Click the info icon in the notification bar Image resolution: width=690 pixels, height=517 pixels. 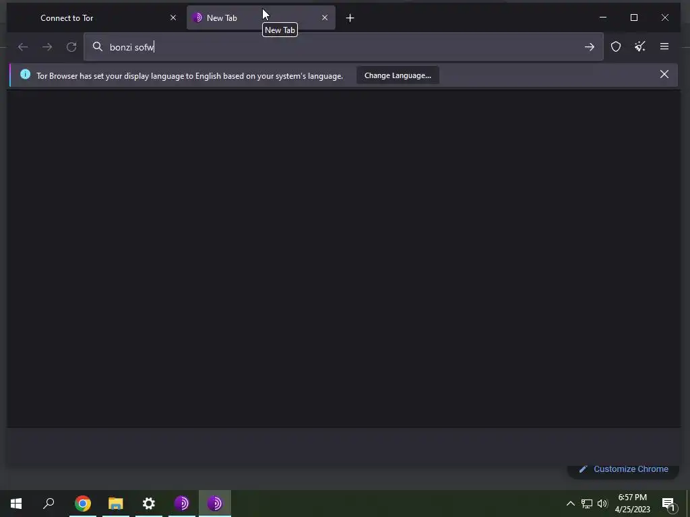tap(26, 74)
